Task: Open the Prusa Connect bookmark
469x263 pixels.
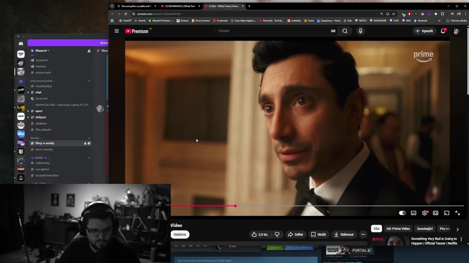Action: click(x=201, y=21)
